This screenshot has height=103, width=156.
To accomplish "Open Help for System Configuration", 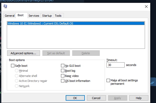I will pyautogui.click(x=139, y=98).
